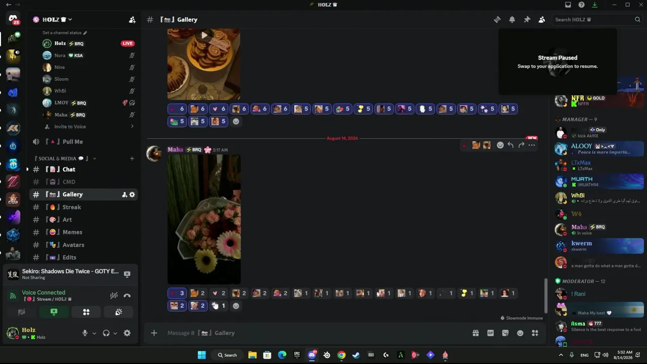647x364 pixels.
Task: Open attachment plus menu in message bar
Action: pyautogui.click(x=154, y=333)
